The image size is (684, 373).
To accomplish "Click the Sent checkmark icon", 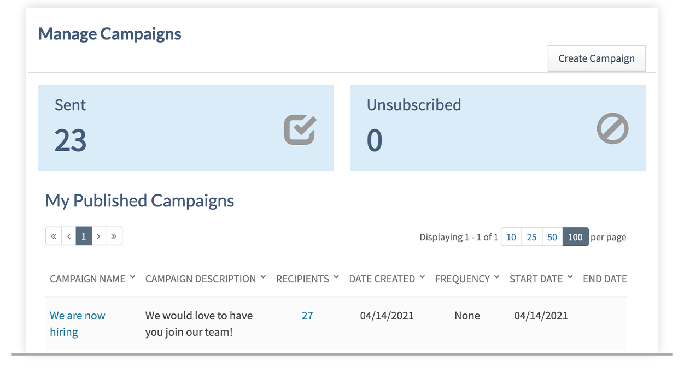I will (x=300, y=131).
